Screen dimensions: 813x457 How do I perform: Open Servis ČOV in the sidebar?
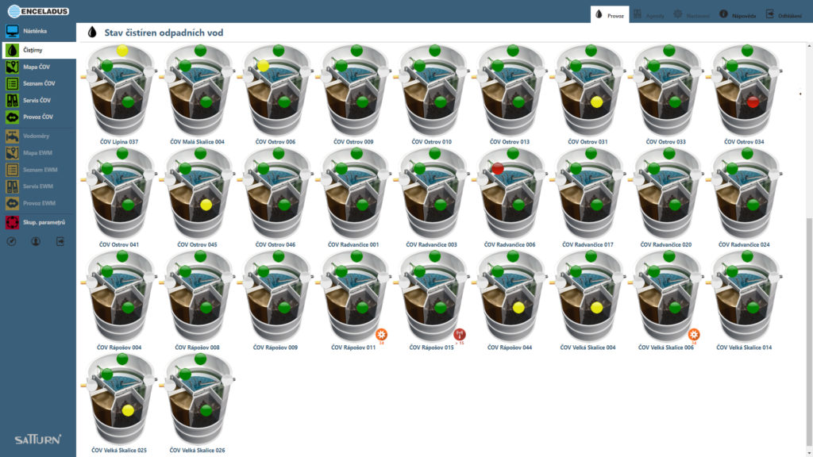[x=38, y=100]
